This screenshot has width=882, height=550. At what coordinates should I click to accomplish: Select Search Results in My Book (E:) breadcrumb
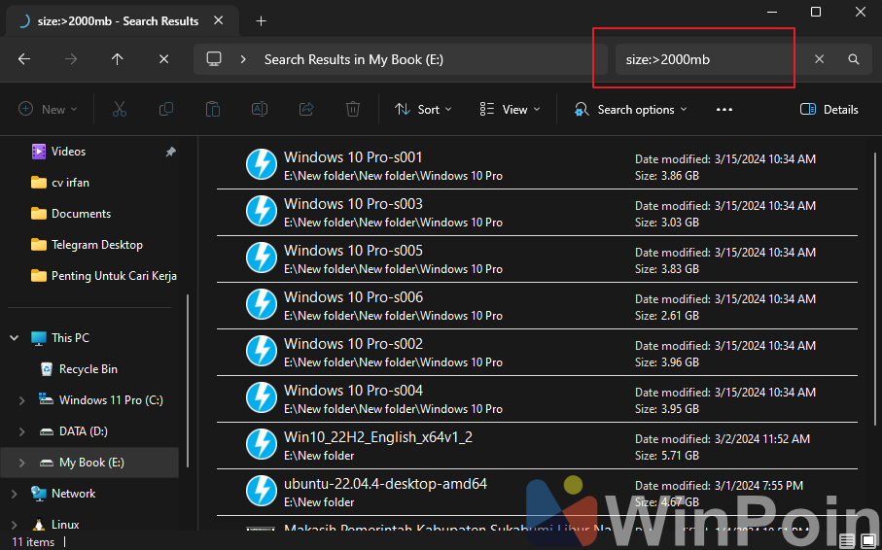354,59
